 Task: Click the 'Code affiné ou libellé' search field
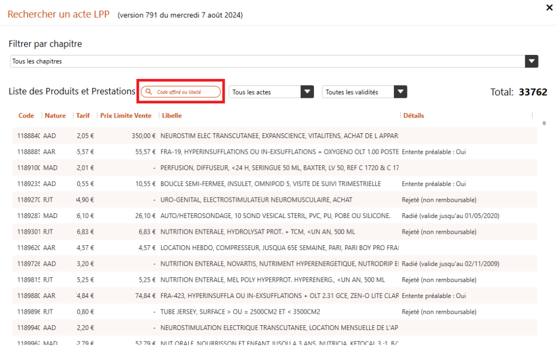[x=185, y=92]
